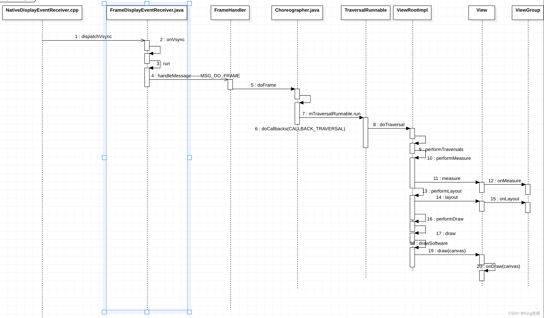Click the '20 : onDraw(canvas)' label
Viewport: 544px width, 318px height.
pyautogui.click(x=498, y=266)
